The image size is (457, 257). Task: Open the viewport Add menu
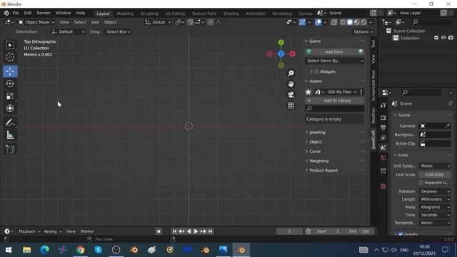95,22
